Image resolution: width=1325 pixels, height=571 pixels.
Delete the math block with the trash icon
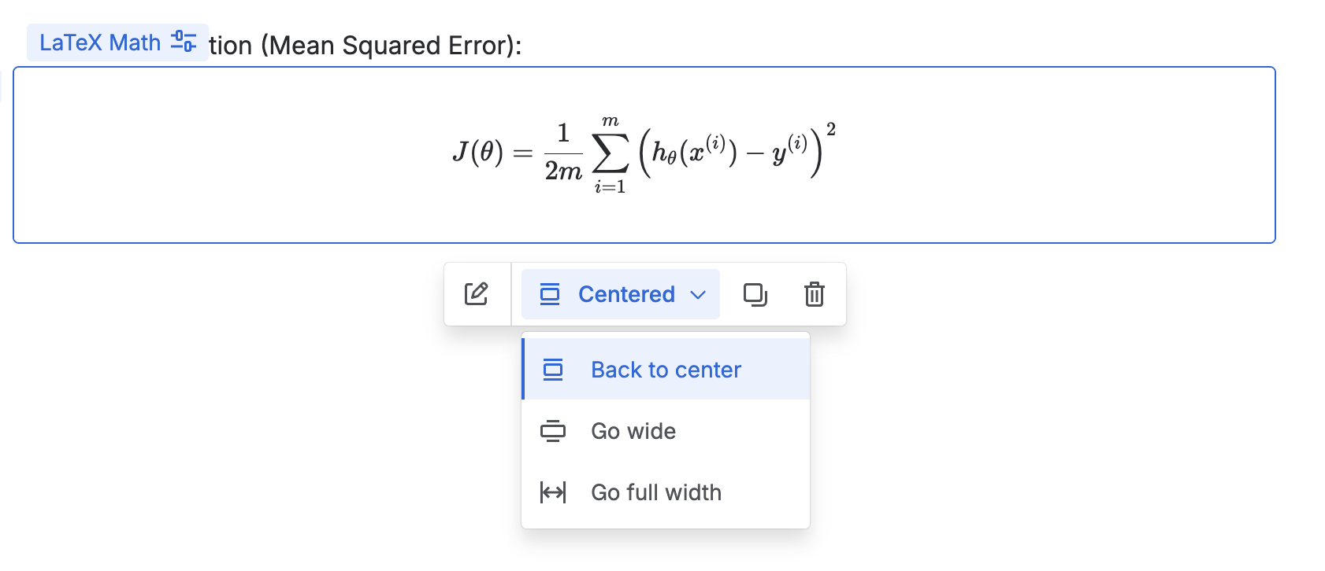pos(814,294)
